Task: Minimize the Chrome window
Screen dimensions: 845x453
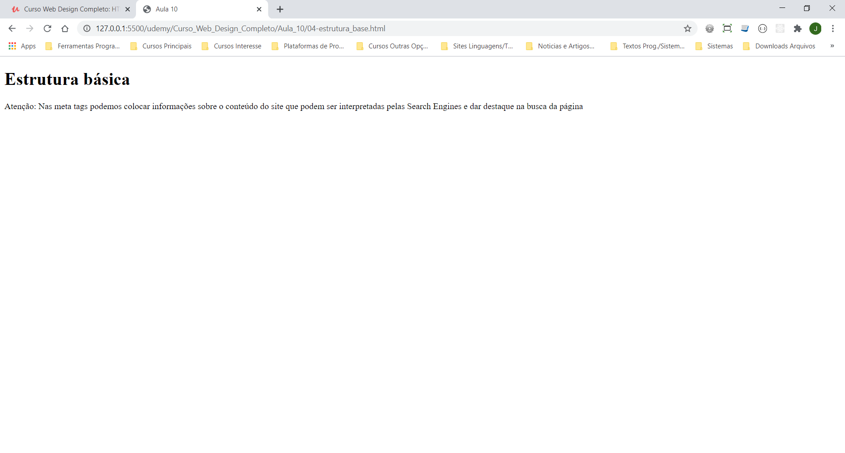Action: point(782,8)
